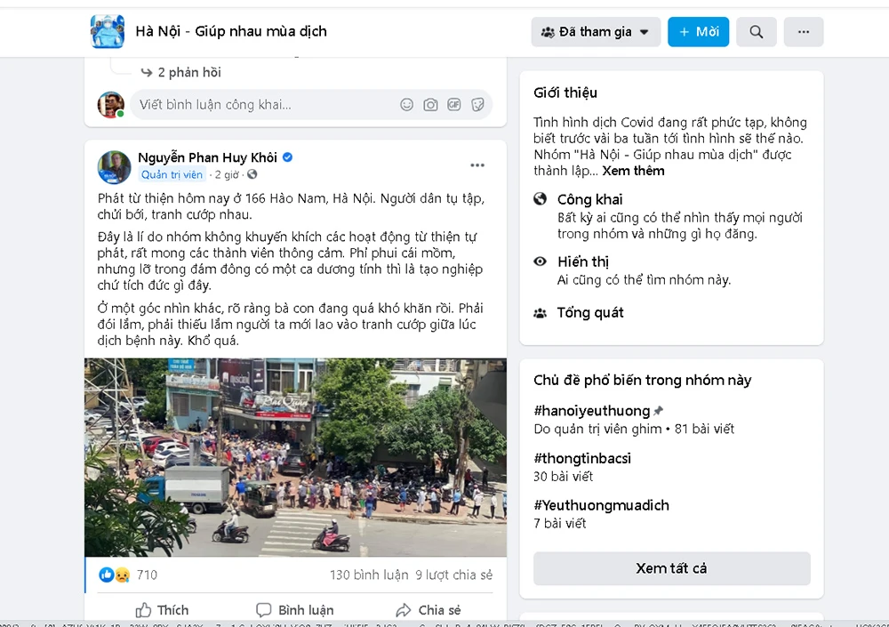
Task: Like the post with 'Thích'
Action: [162, 610]
